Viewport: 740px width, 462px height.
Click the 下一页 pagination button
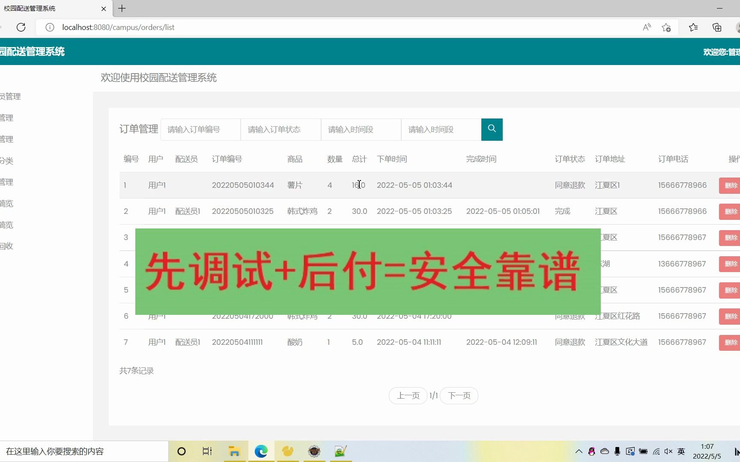point(459,395)
